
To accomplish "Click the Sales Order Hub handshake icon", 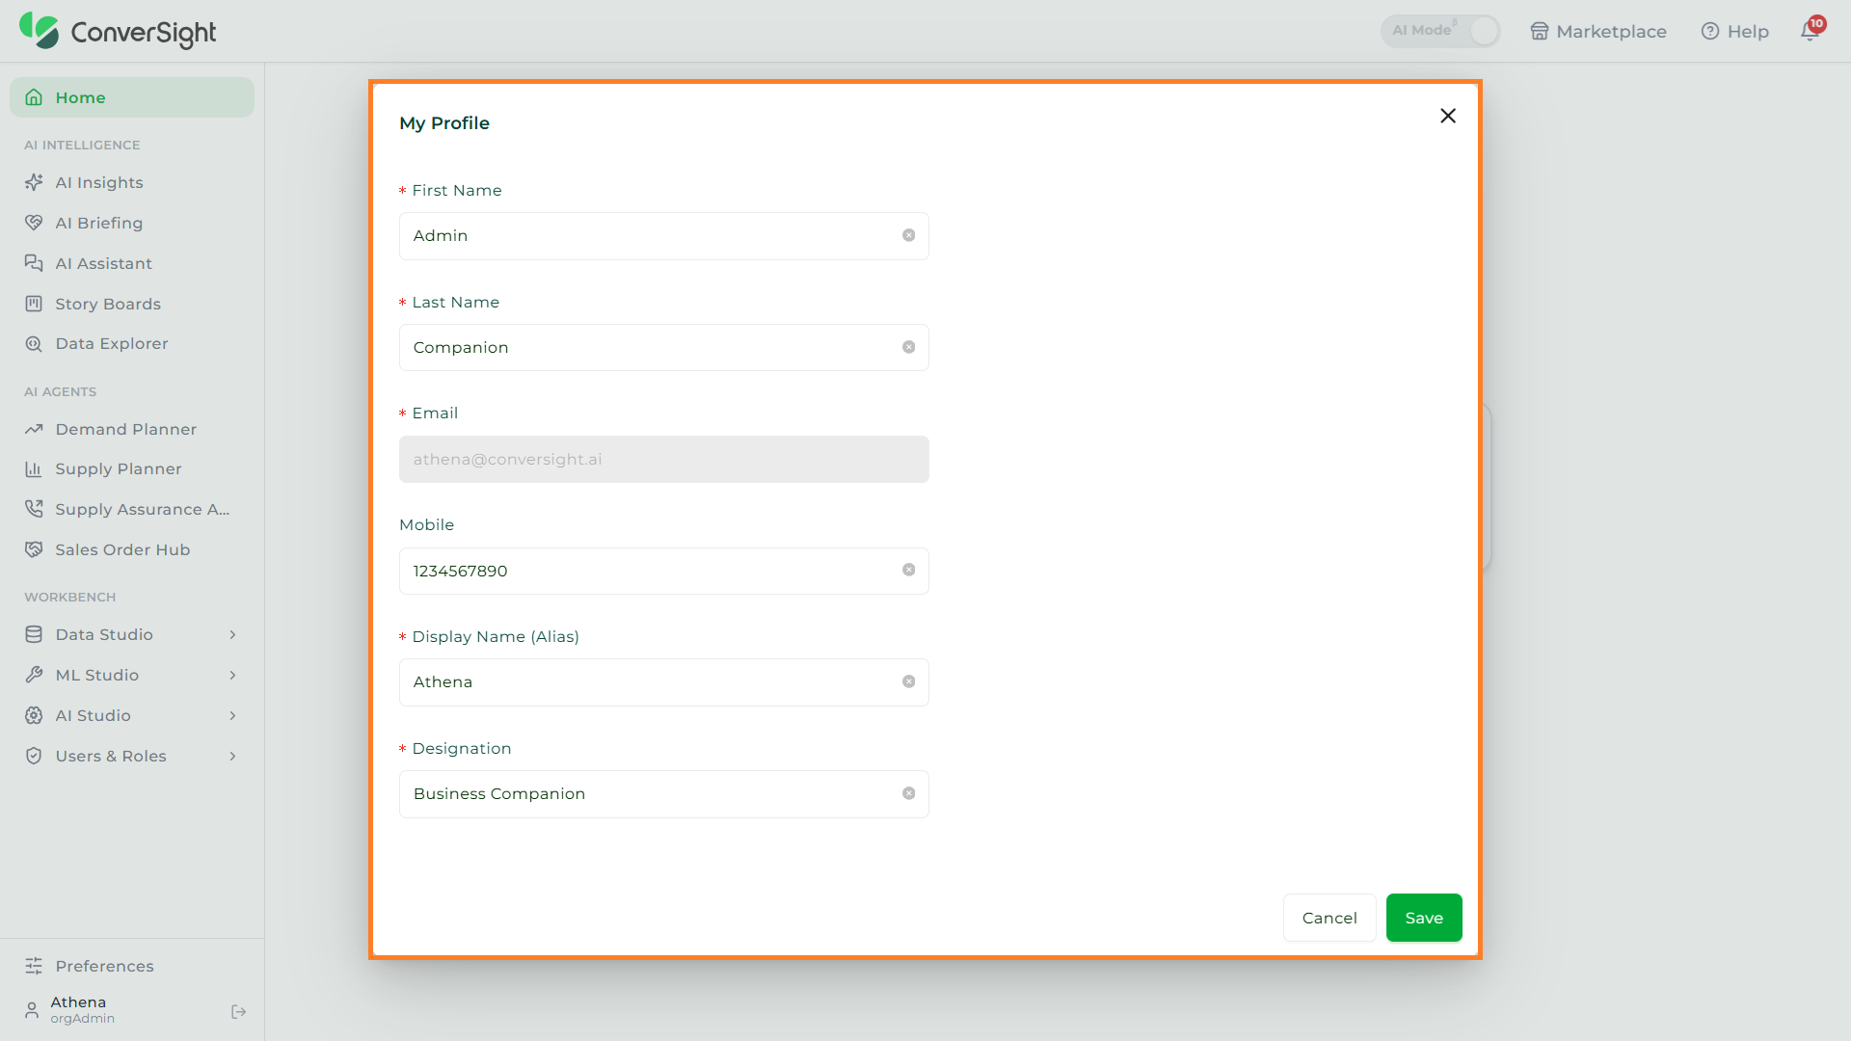I will [34, 549].
